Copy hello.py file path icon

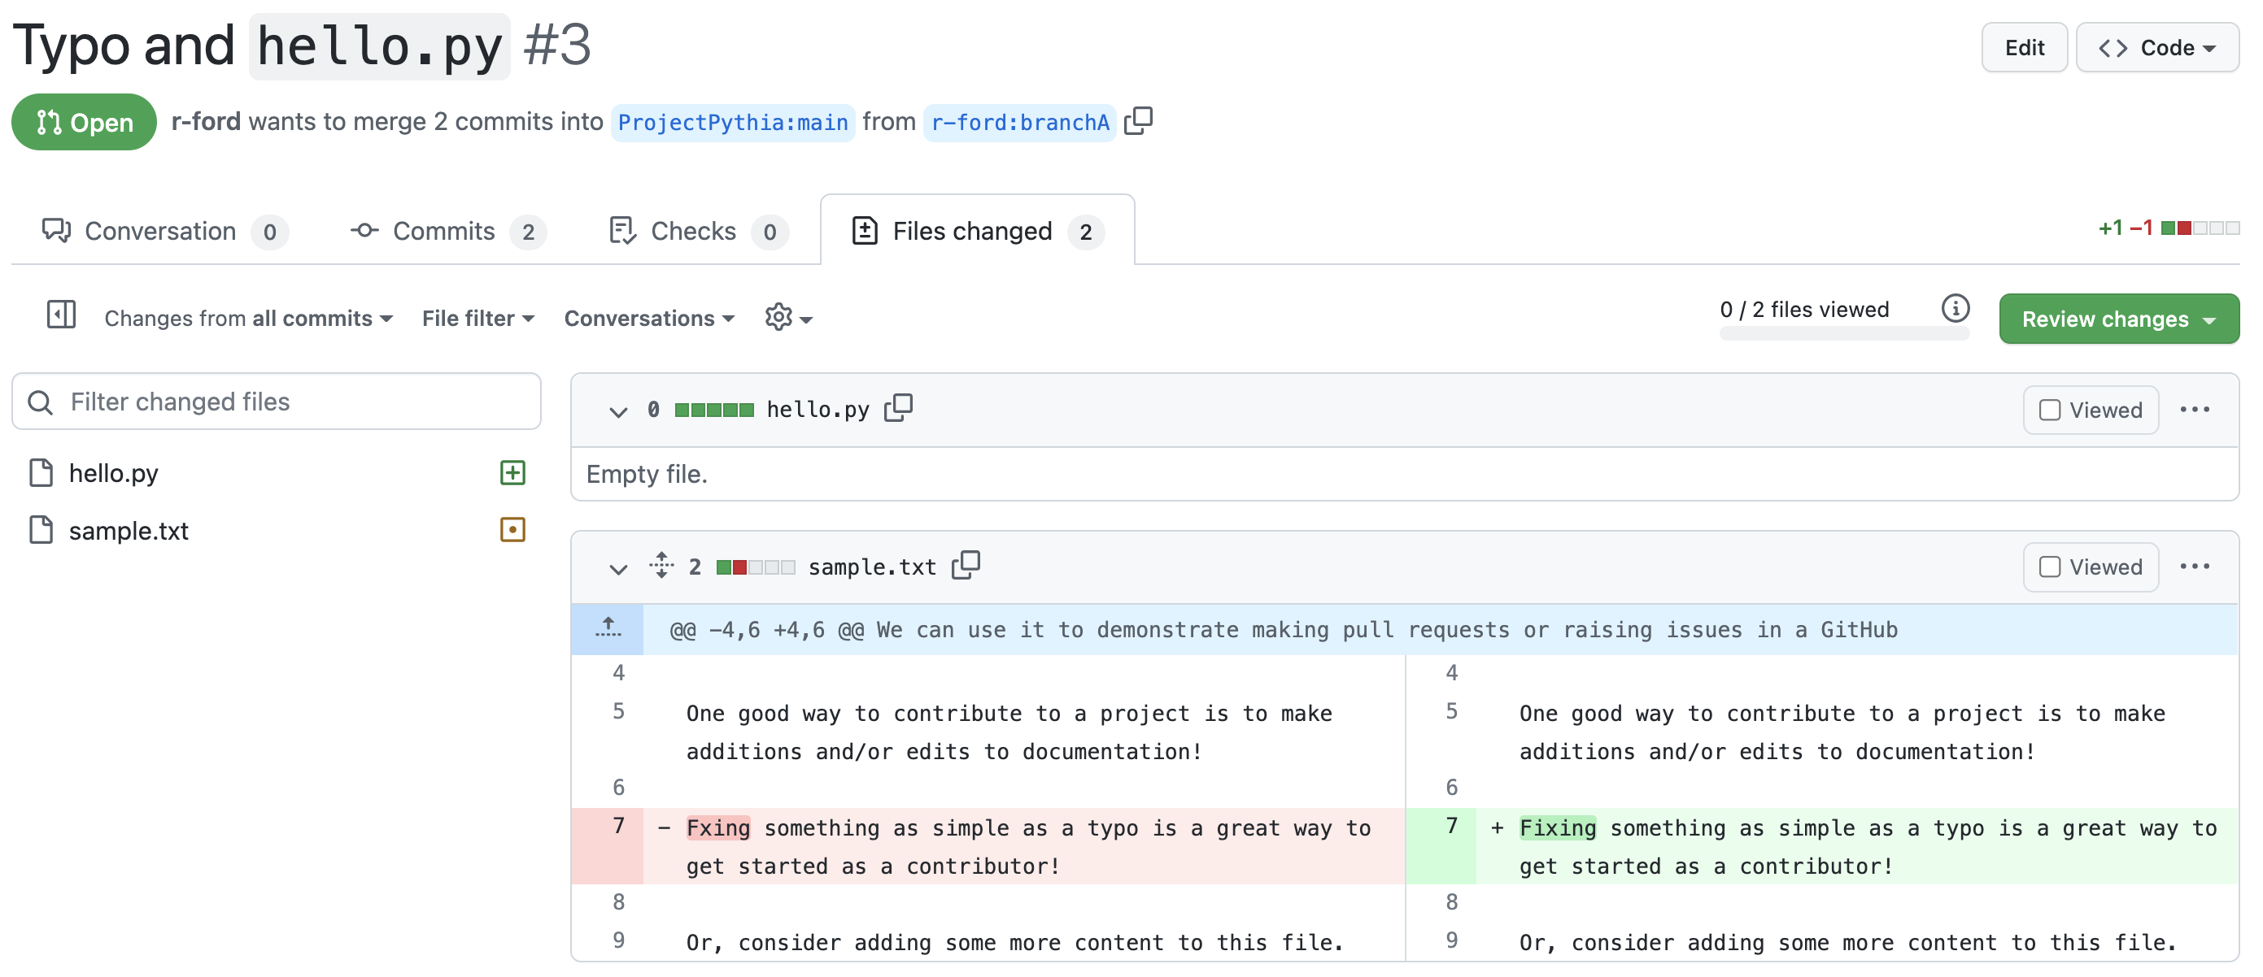click(x=898, y=408)
